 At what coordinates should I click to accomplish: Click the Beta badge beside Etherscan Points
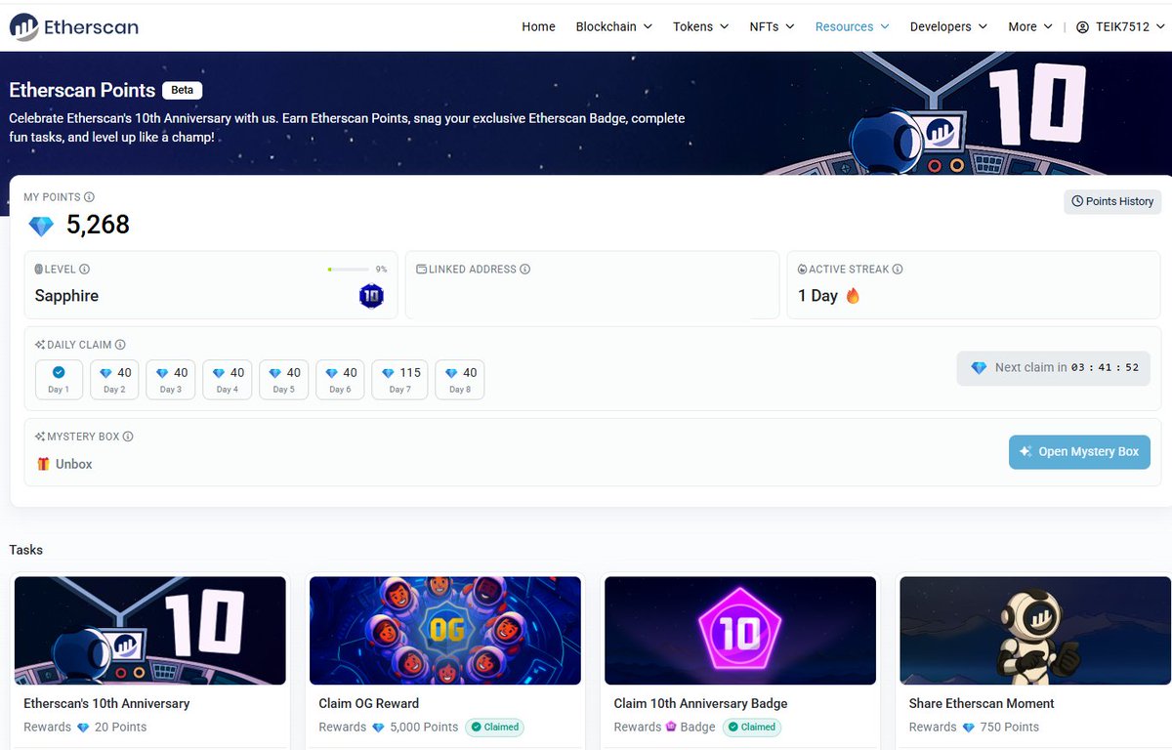(x=183, y=90)
